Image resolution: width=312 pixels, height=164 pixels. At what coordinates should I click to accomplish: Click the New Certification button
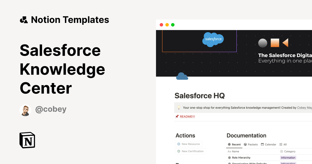tap(191, 151)
